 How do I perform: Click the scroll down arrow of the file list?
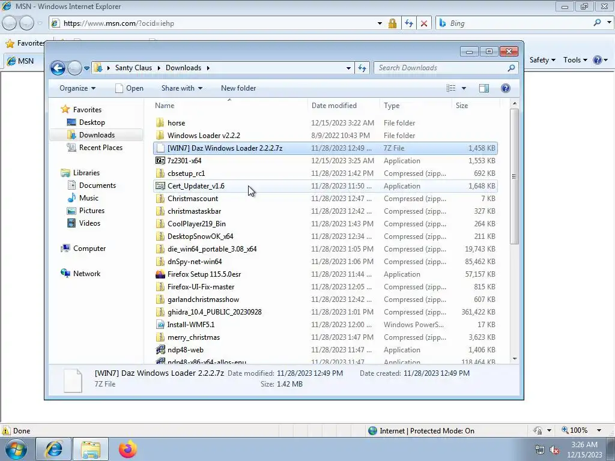[x=515, y=359]
